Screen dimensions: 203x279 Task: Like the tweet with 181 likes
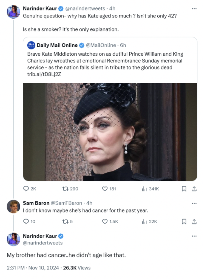(105, 189)
